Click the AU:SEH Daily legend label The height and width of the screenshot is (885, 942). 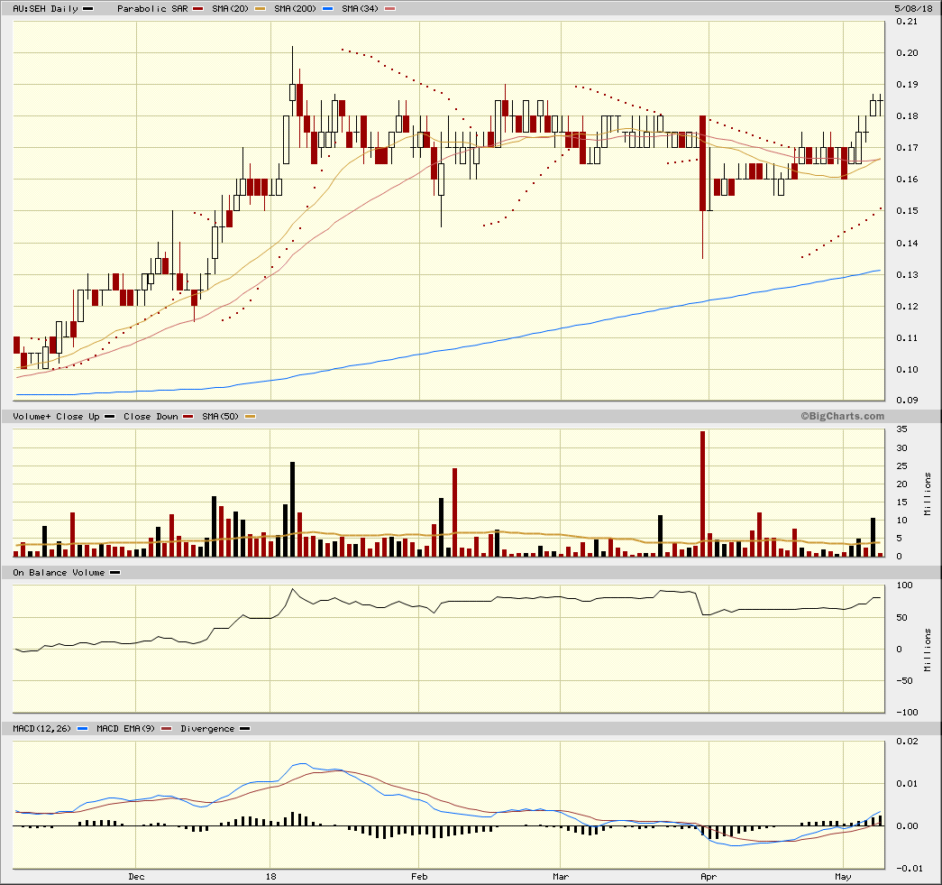[x=46, y=8]
